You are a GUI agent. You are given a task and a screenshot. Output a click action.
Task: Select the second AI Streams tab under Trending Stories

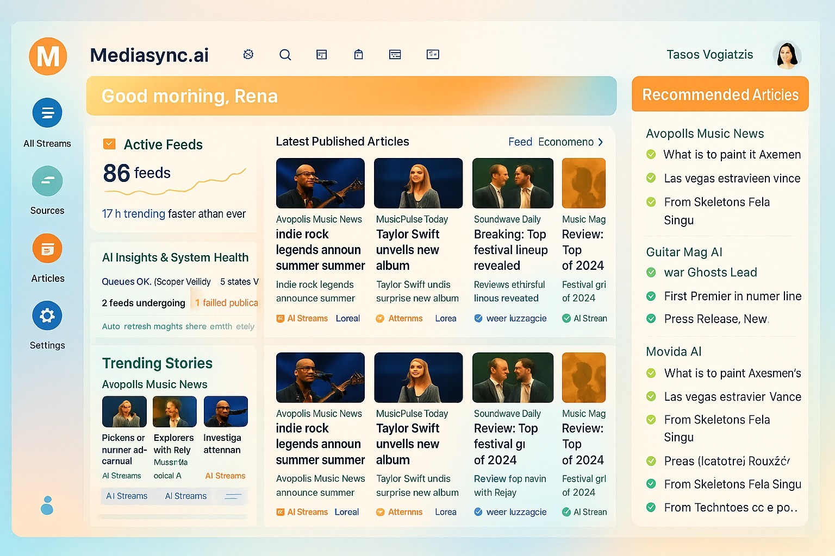point(186,496)
